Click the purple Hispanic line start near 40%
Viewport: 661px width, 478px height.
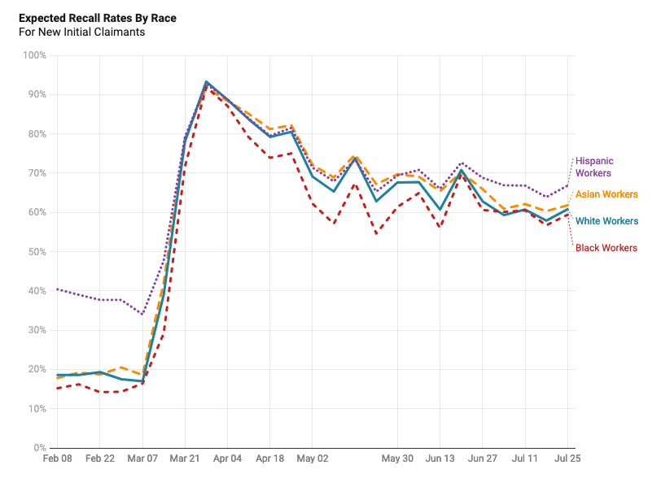tap(58, 289)
